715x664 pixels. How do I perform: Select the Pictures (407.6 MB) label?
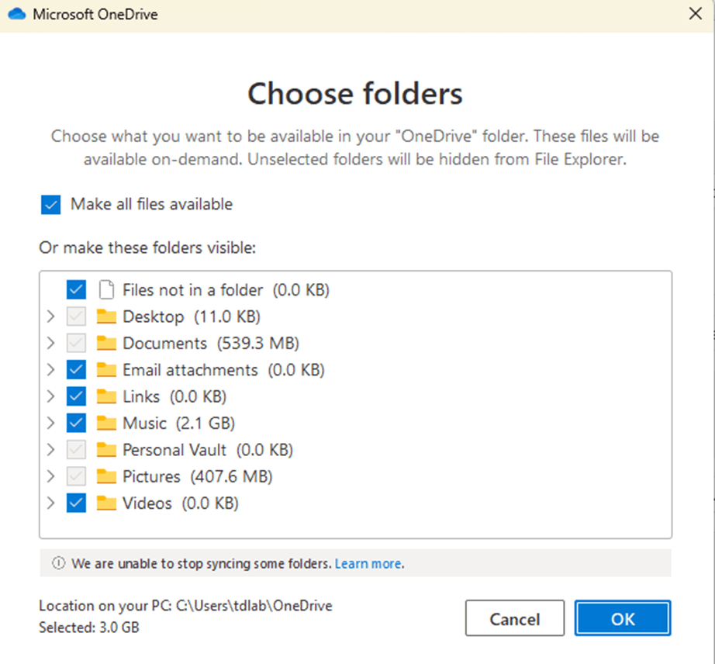point(198,476)
